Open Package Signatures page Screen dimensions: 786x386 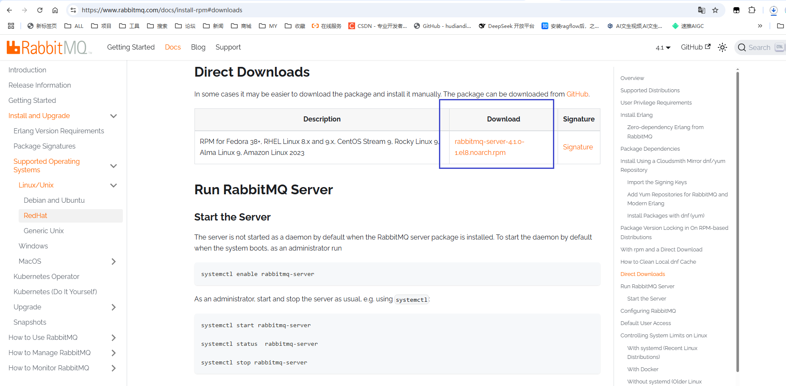click(x=44, y=146)
